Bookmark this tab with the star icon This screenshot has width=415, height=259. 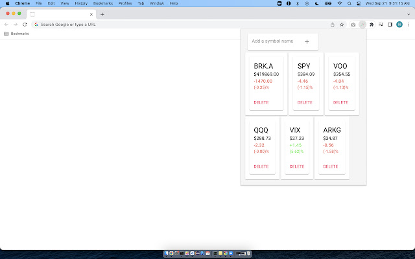[342, 25]
